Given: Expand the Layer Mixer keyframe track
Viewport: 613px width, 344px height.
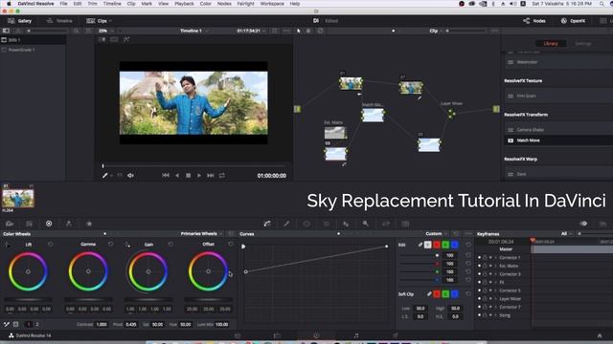Looking at the screenshot, I should point(496,299).
